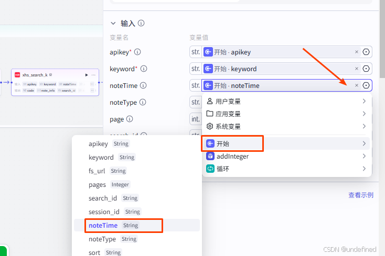385x256 pixels.
Task: Click the 开始 node icon in menu
Action: pos(210,143)
